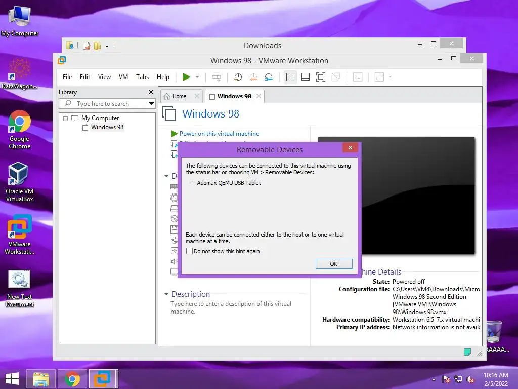Click the green Power On toolbar button
Image resolution: width=518 pixels, height=389 pixels.
click(187, 77)
